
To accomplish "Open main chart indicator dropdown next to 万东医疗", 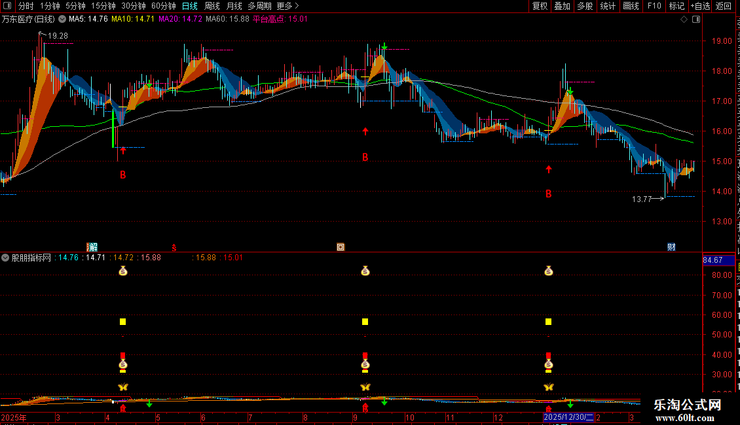I will (x=62, y=20).
